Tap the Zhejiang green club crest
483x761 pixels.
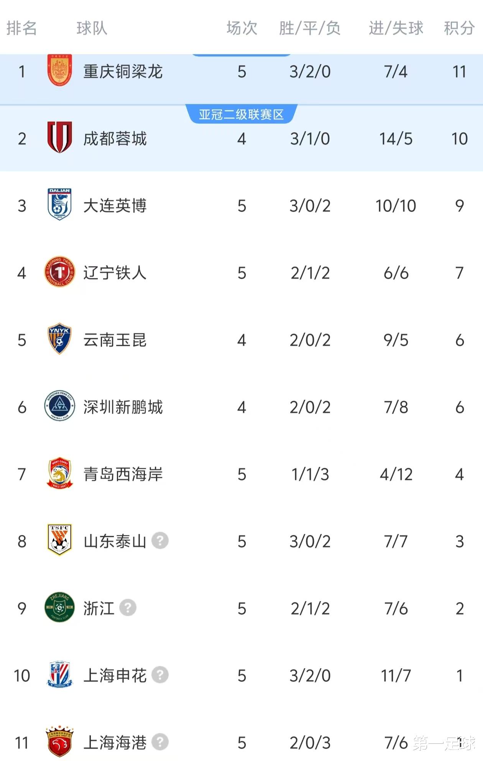(59, 607)
